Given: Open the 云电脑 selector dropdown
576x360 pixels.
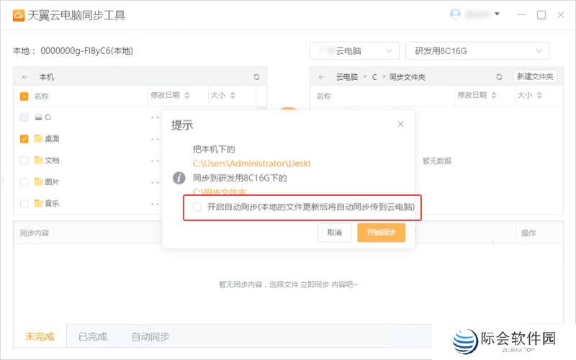Looking at the screenshot, I should [354, 50].
